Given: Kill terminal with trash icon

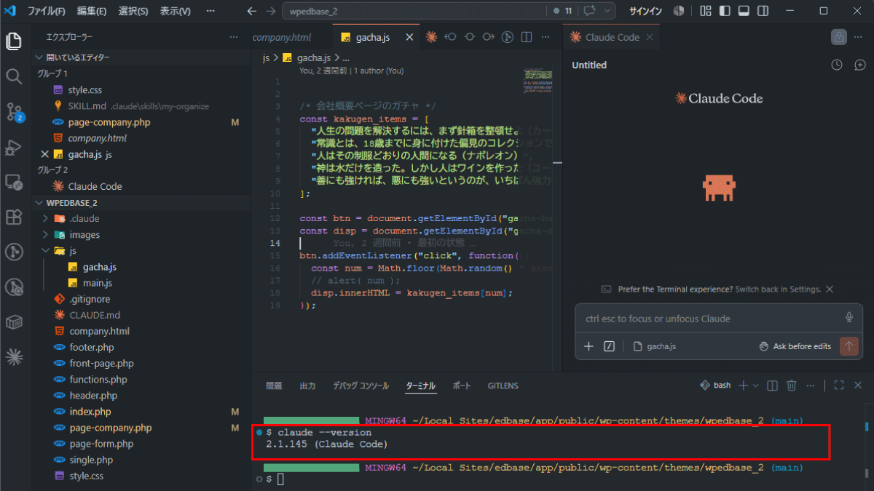Looking at the screenshot, I should pyautogui.click(x=792, y=386).
